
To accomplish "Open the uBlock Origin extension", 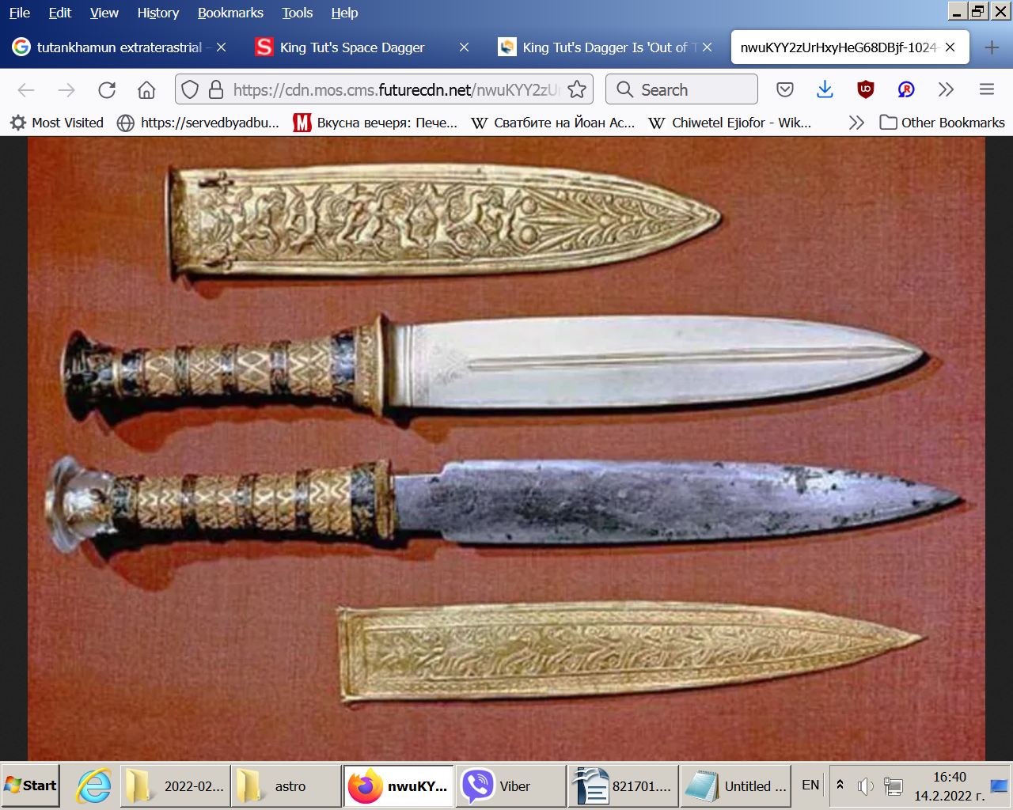I will [x=865, y=89].
